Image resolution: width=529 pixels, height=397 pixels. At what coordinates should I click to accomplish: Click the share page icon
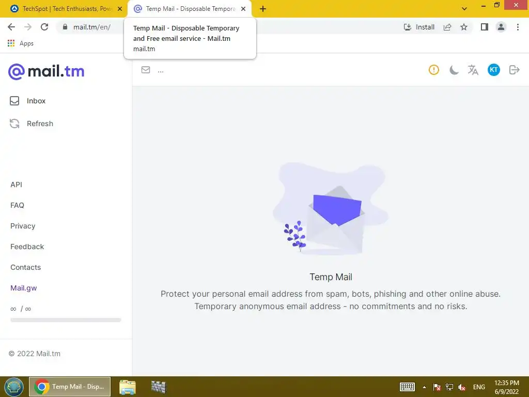tap(447, 27)
